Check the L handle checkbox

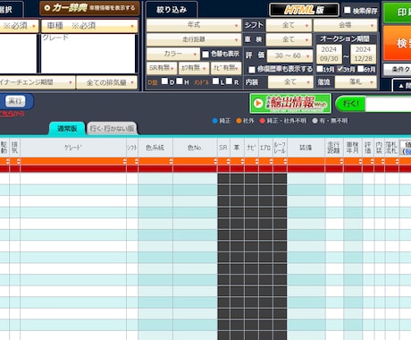[x=216, y=81]
